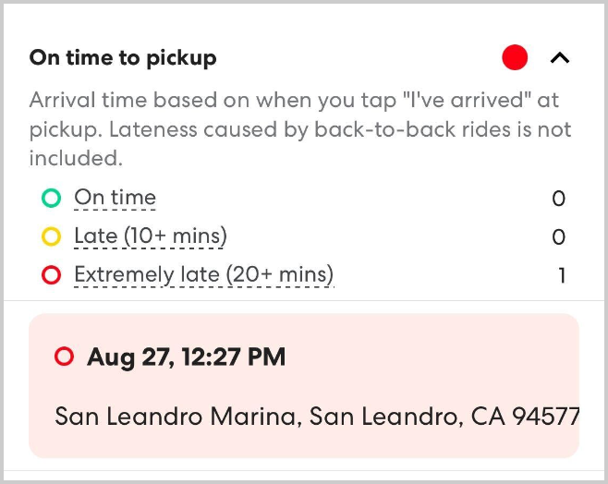Image resolution: width=608 pixels, height=484 pixels.
Task: Open the "Late (10+ mins)" definition link
Action: 150,236
